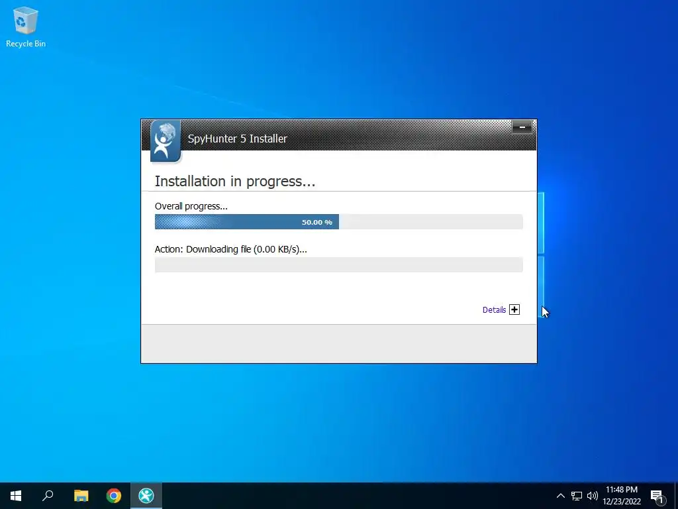Click "Action: Downloading file (0.00 KB/s)..." text

(231, 249)
